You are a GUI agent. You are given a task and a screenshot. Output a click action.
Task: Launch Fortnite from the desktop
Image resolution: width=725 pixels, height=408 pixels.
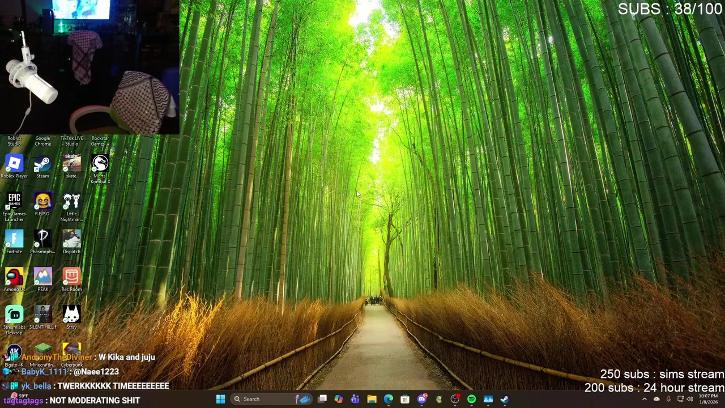pyautogui.click(x=14, y=243)
